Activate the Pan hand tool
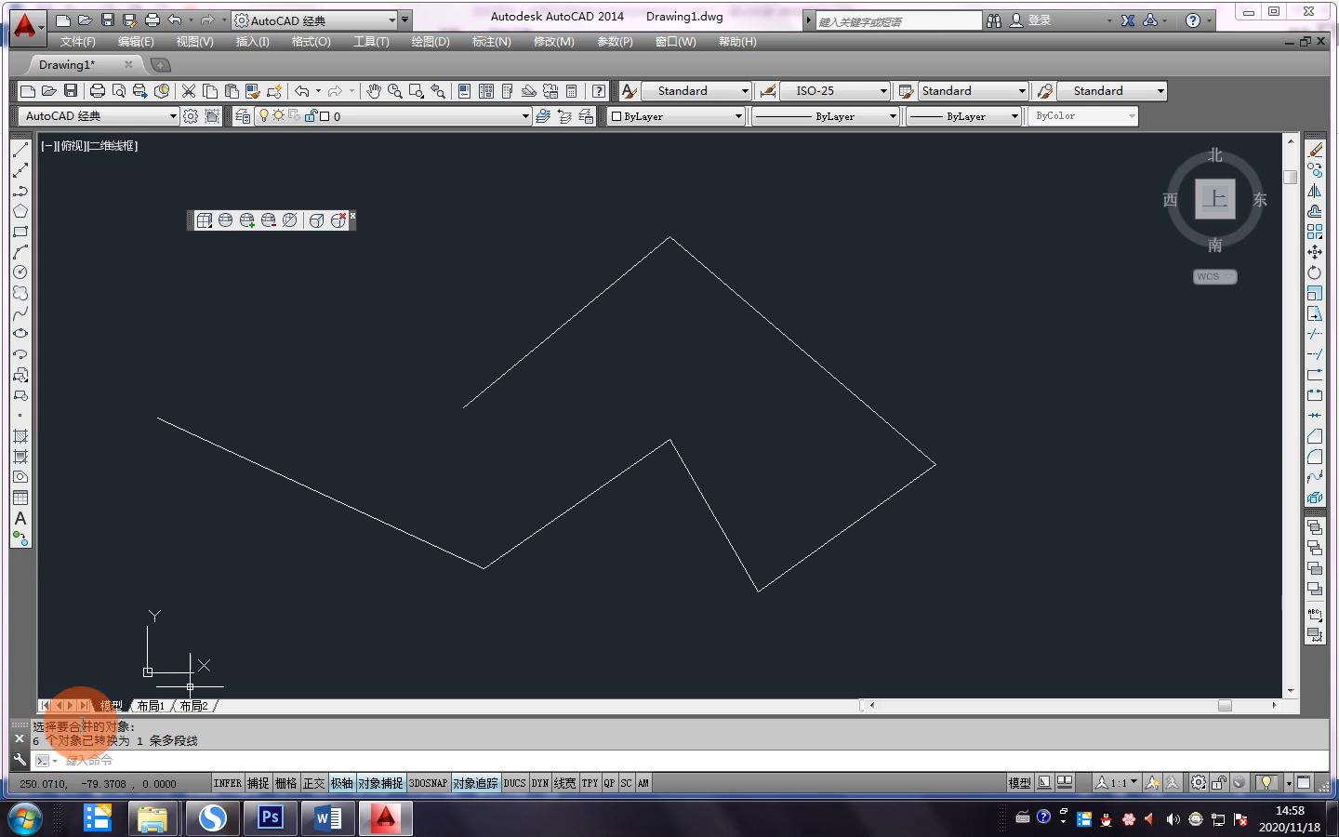The width and height of the screenshot is (1339, 837). pos(373,91)
